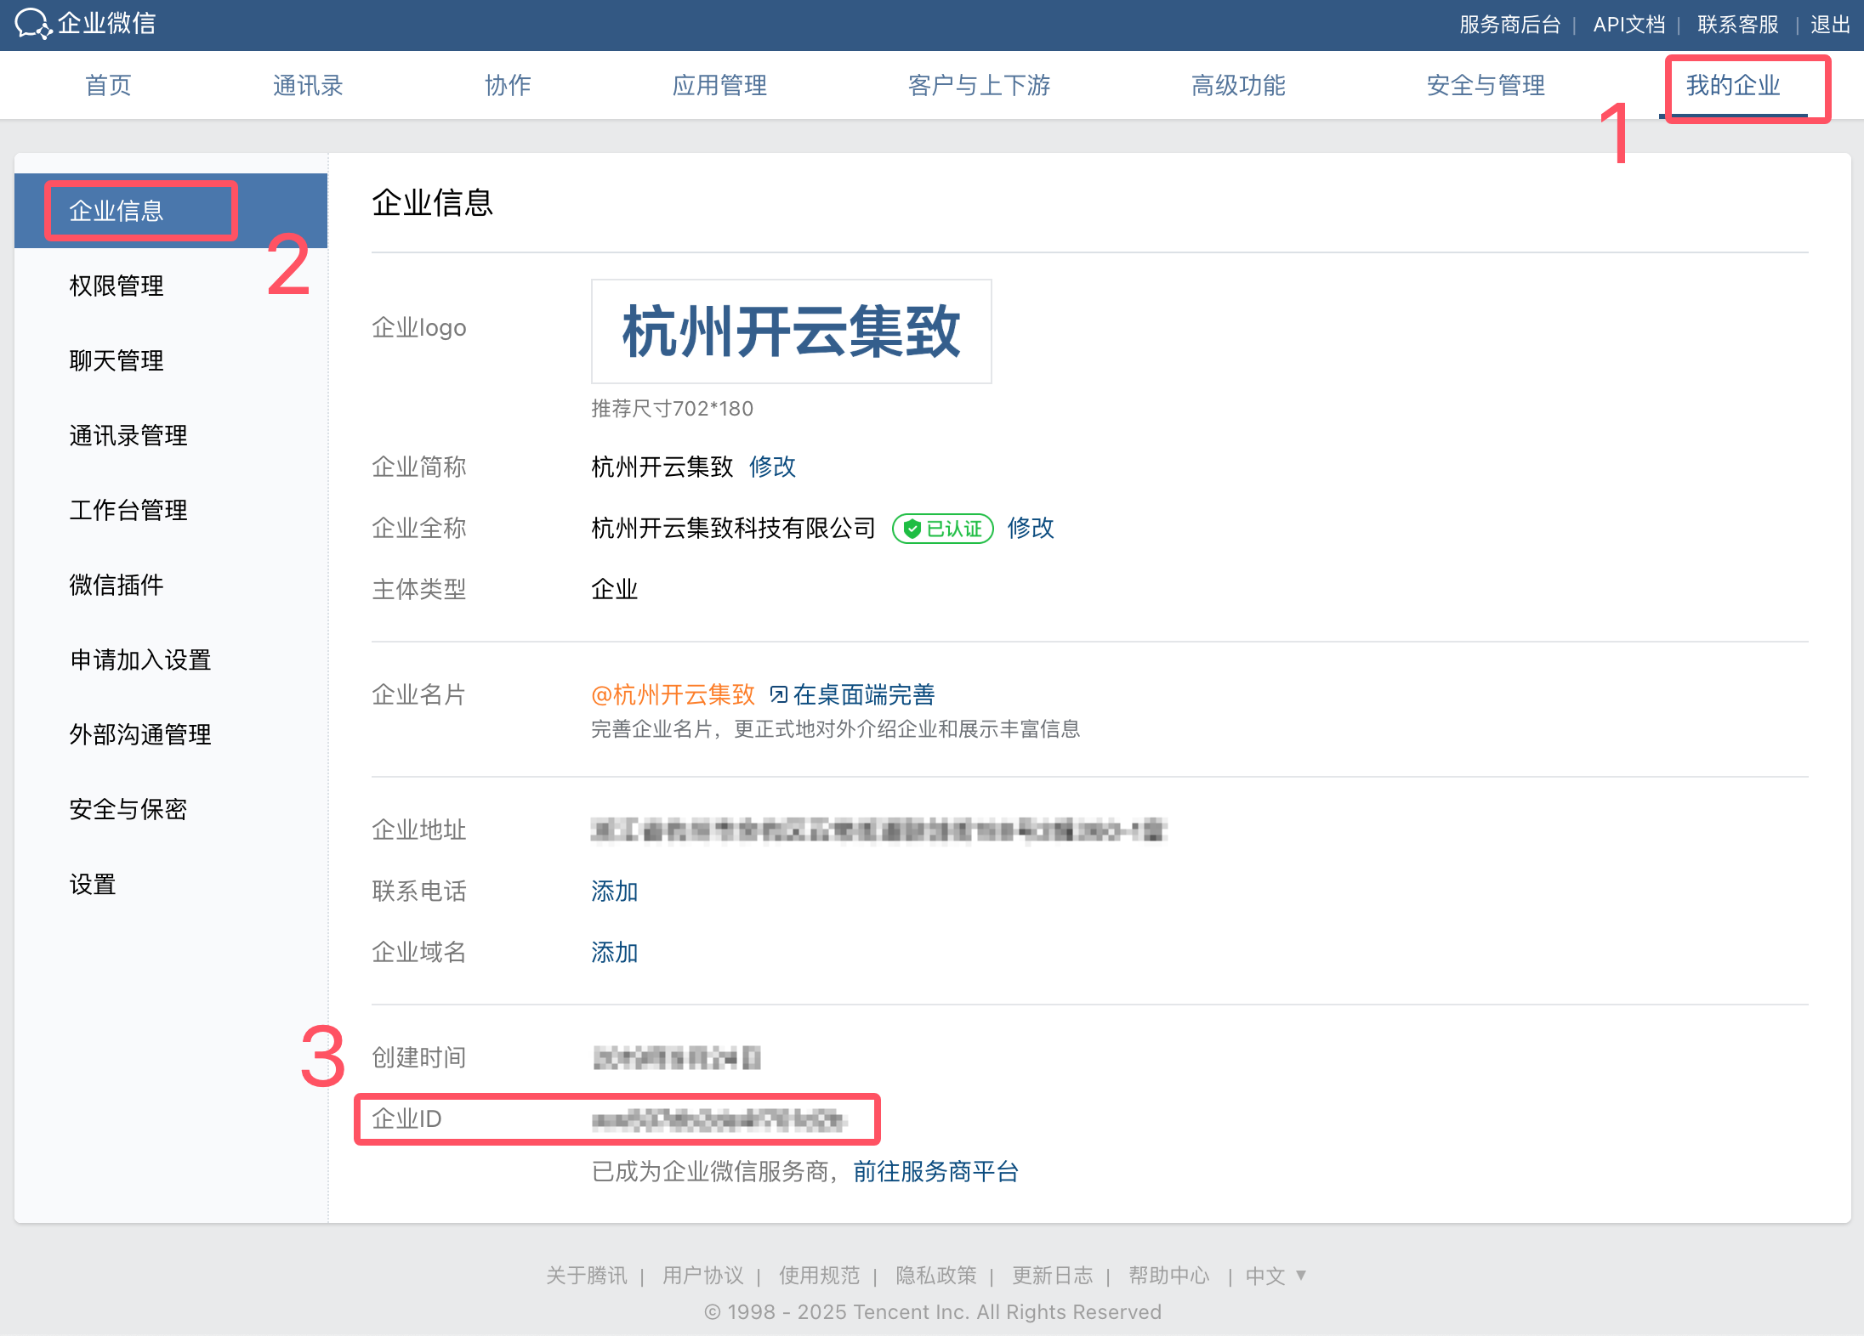The image size is (1864, 1336).
Task: Open 安全与保密 sidebar section
Action: point(128,809)
